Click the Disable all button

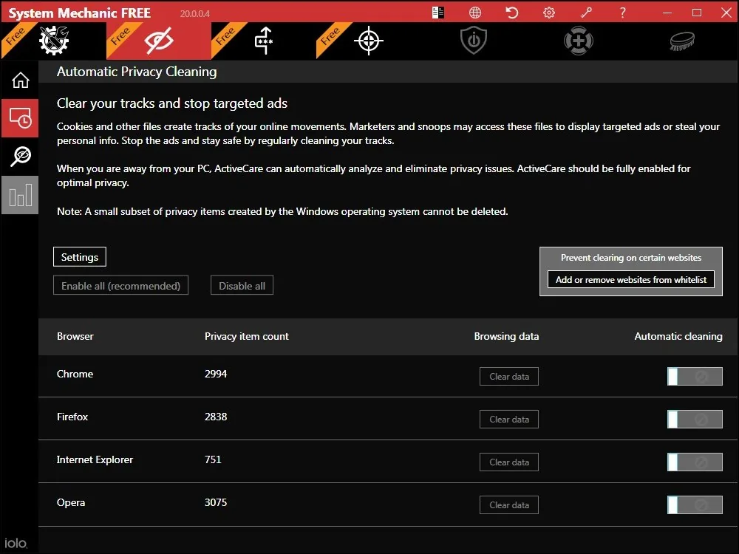(242, 285)
